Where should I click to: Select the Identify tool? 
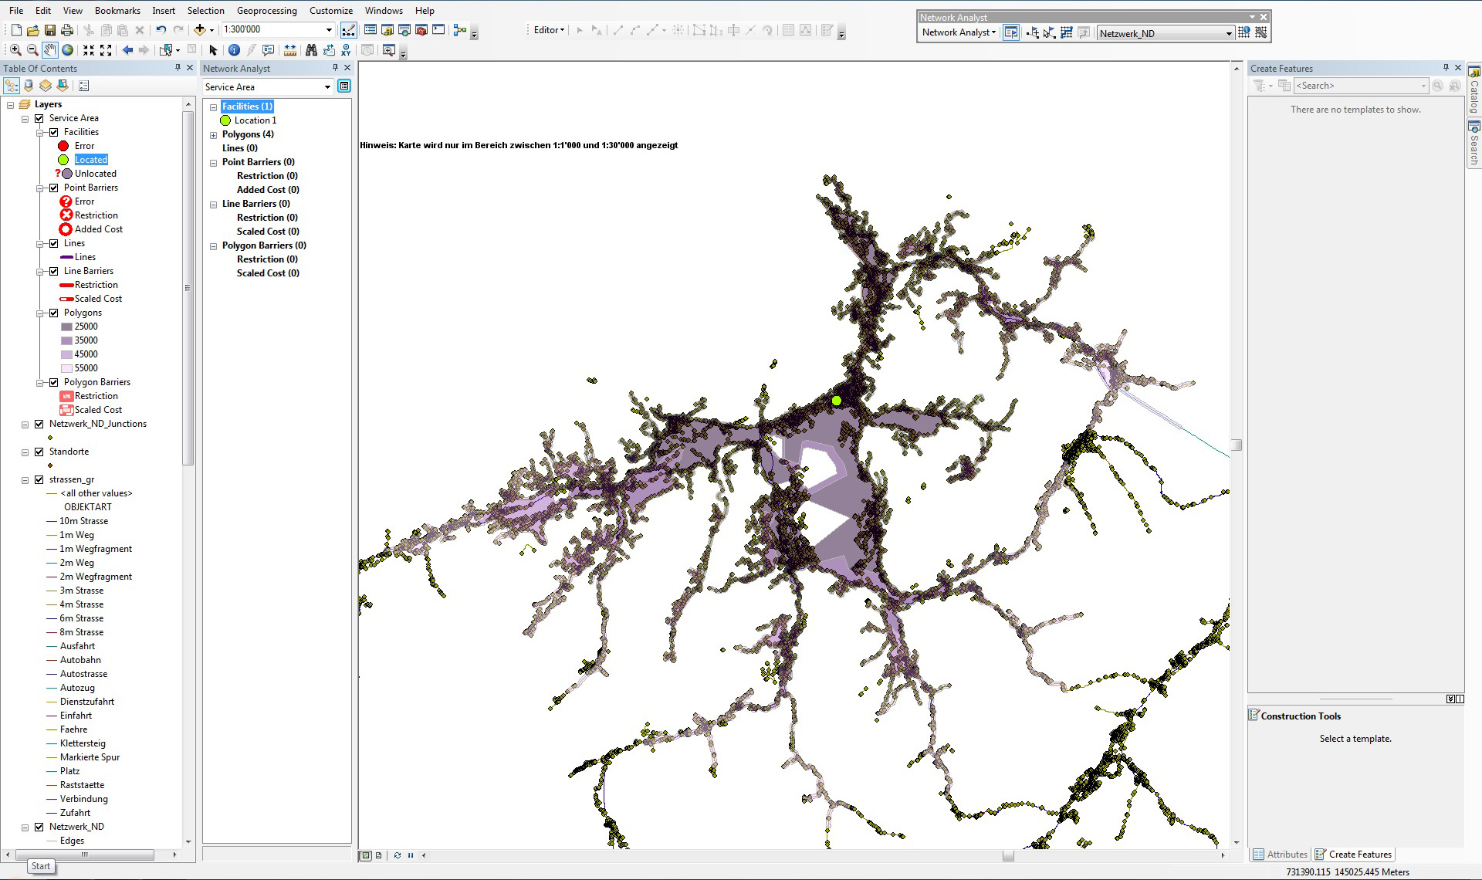tap(234, 50)
